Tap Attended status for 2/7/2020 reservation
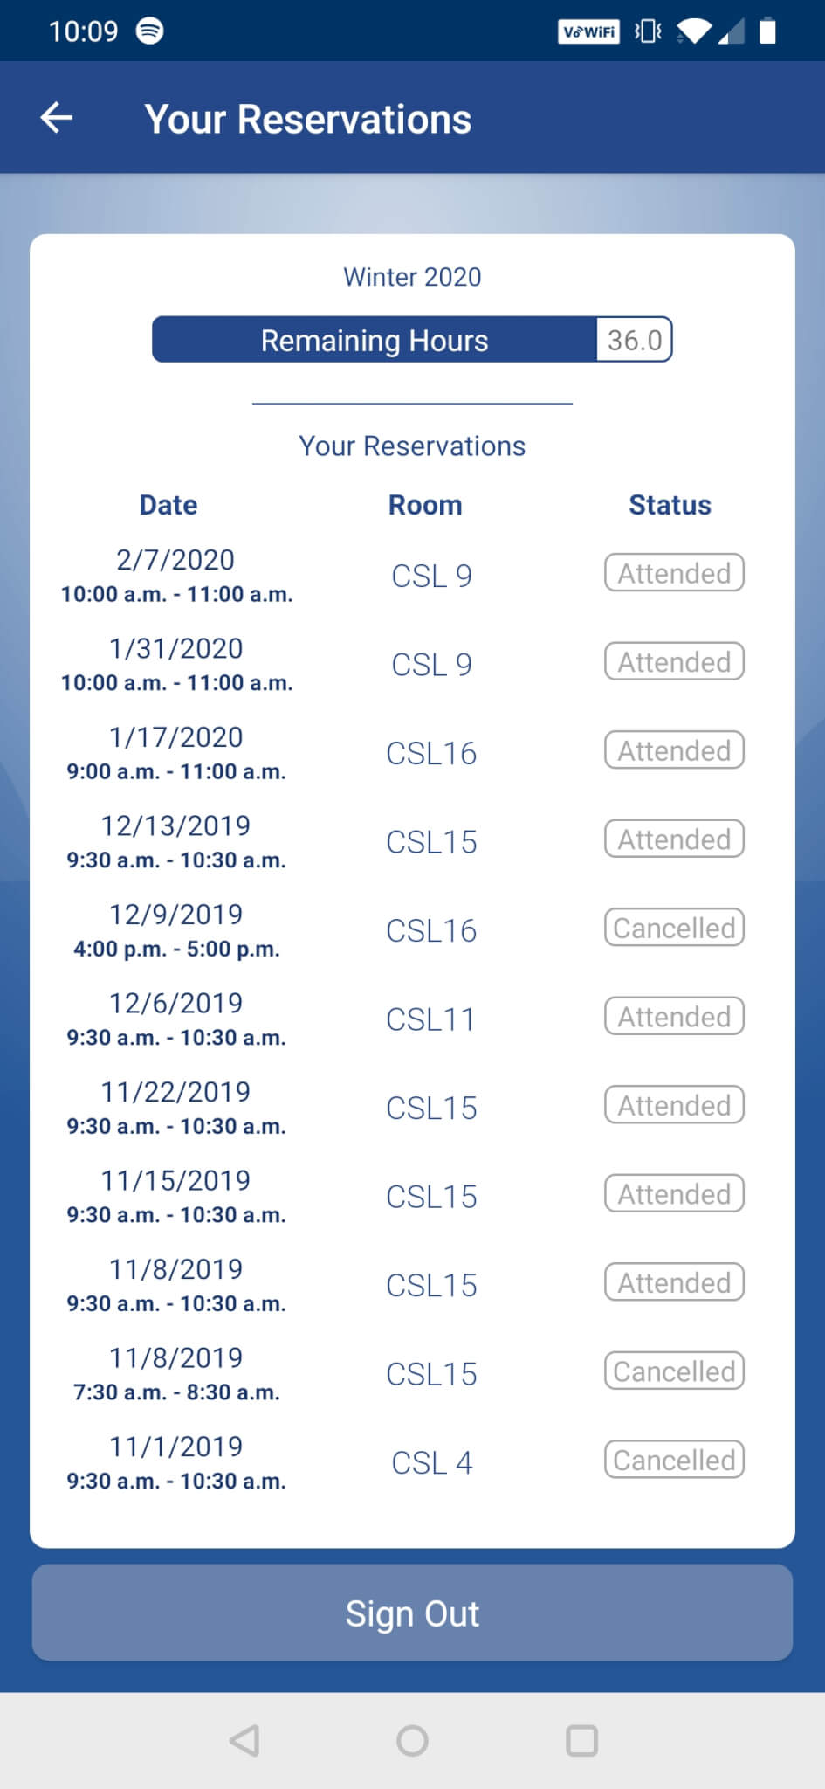 coord(674,573)
